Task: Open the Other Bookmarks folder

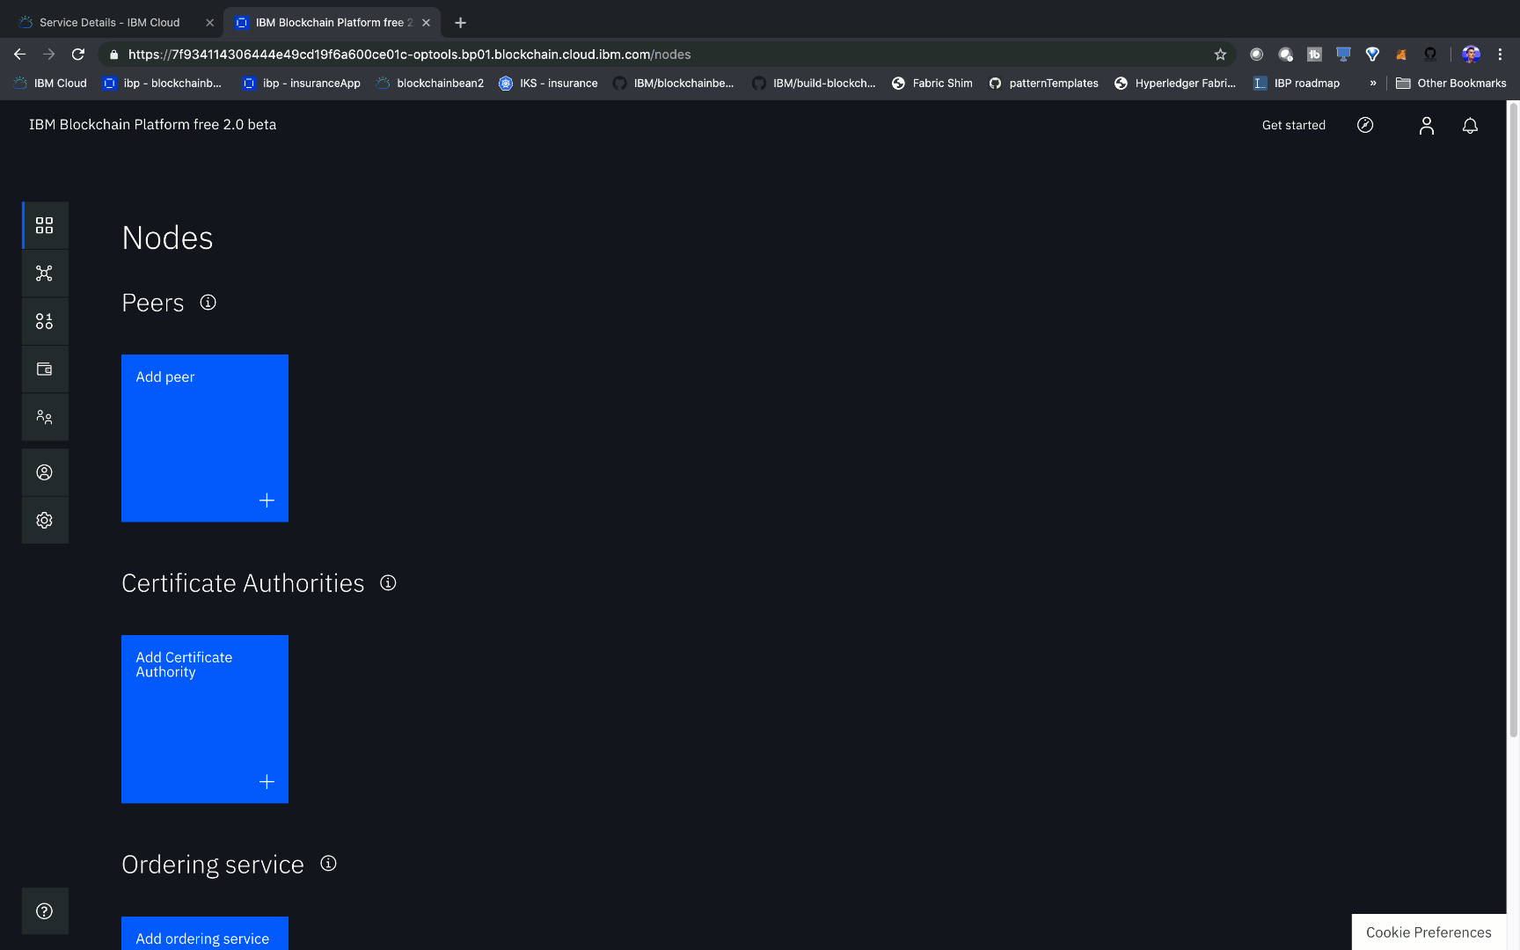Action: coord(1451,84)
